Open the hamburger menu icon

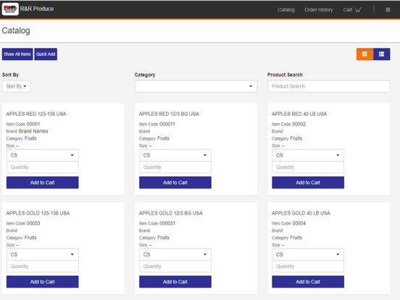[388, 9]
